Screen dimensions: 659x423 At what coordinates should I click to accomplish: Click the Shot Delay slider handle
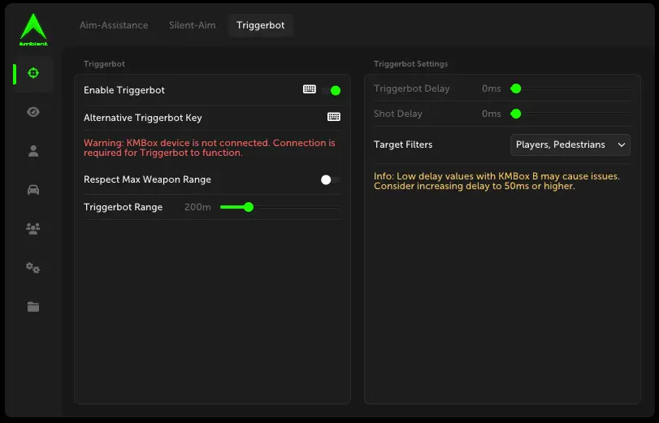click(515, 114)
